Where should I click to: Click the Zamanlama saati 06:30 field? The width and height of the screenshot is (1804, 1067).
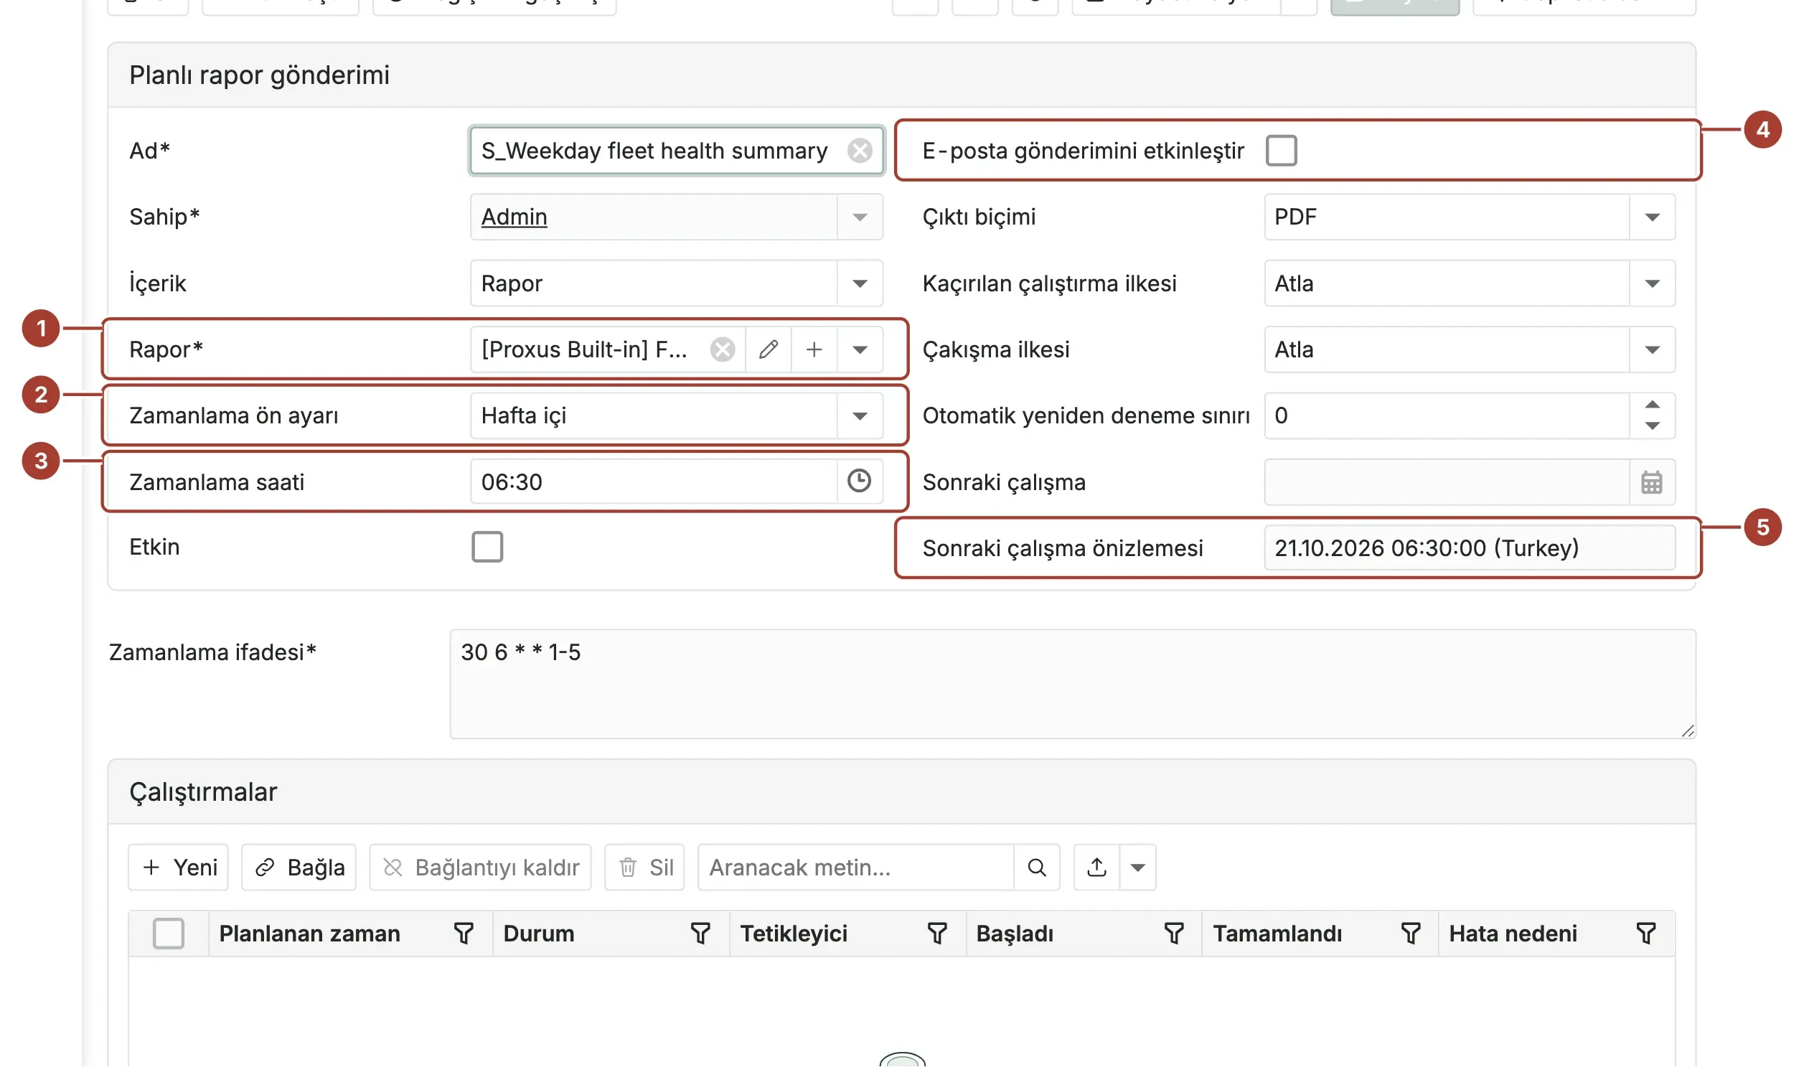[654, 481]
